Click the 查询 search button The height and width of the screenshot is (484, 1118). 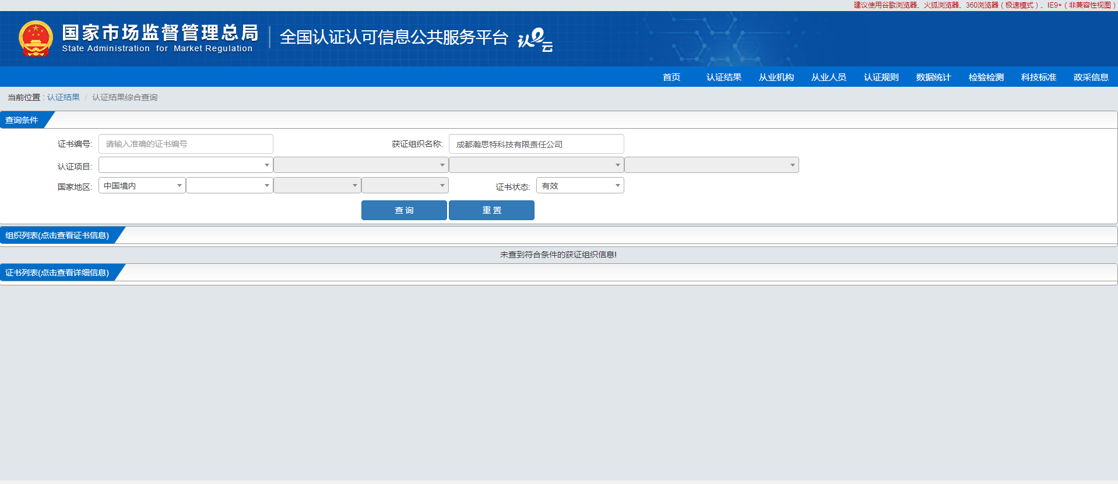tap(404, 210)
